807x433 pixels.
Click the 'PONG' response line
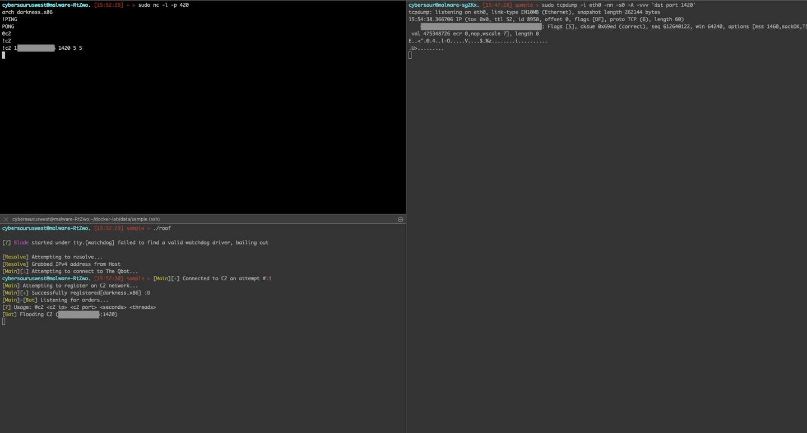(x=8, y=26)
